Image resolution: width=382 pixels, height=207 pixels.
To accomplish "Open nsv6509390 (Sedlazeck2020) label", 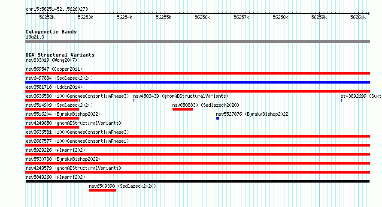I will pos(122,186).
